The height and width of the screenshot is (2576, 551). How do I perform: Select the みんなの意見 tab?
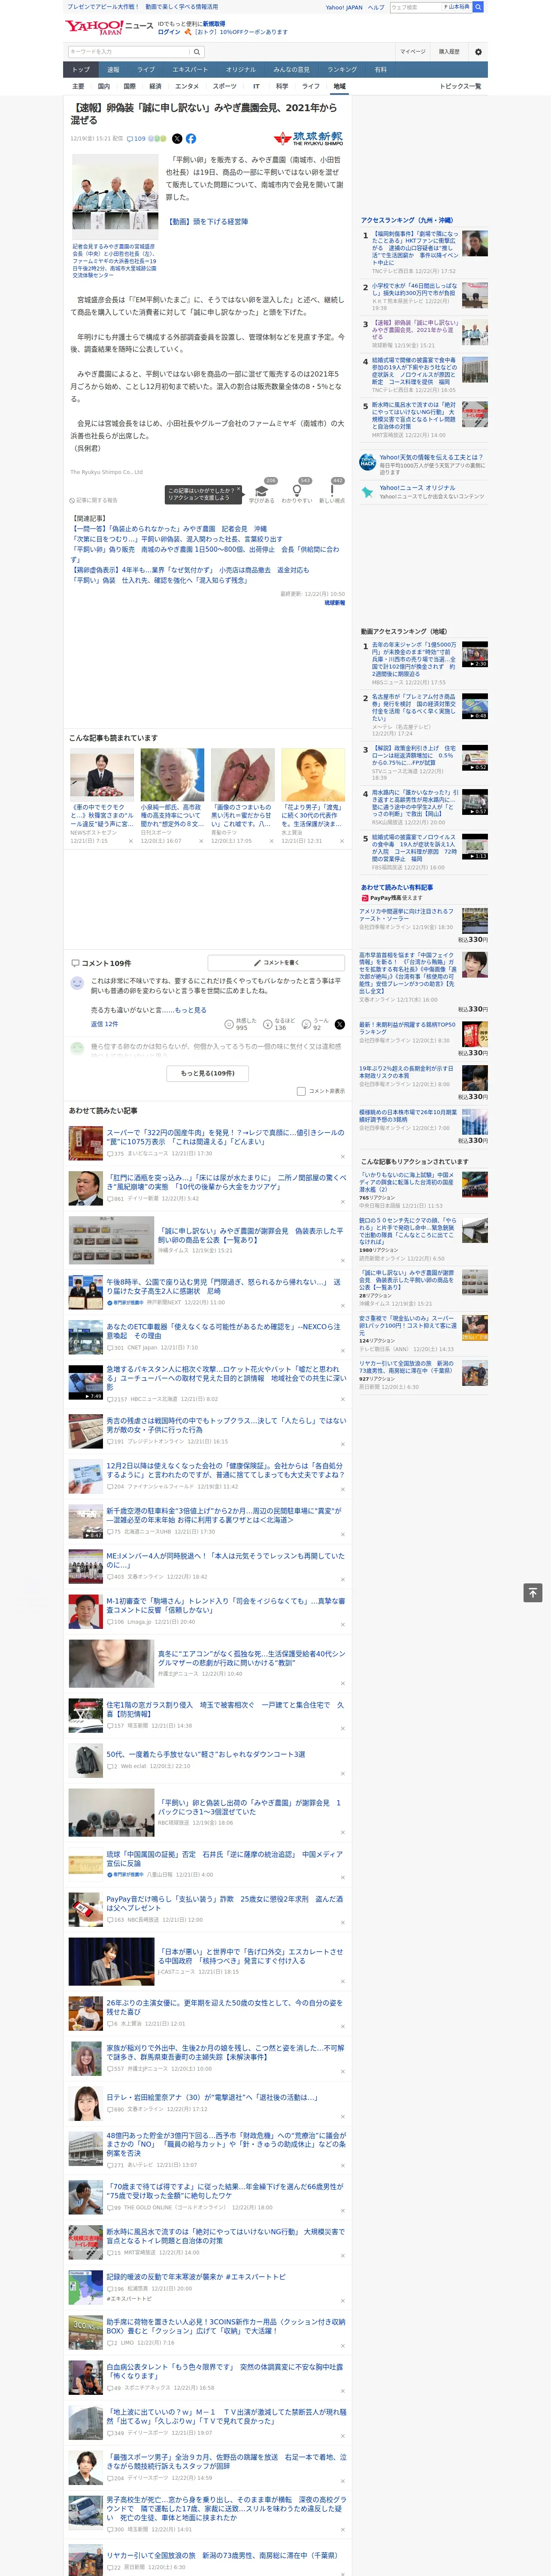click(291, 69)
